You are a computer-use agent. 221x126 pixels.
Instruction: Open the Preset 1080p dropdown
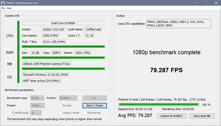(x=37, y=105)
